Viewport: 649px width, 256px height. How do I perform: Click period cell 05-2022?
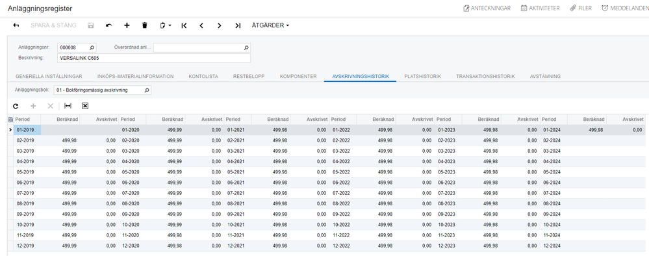click(x=343, y=172)
